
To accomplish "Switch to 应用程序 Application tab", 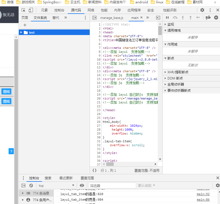I will coord(134,10).
